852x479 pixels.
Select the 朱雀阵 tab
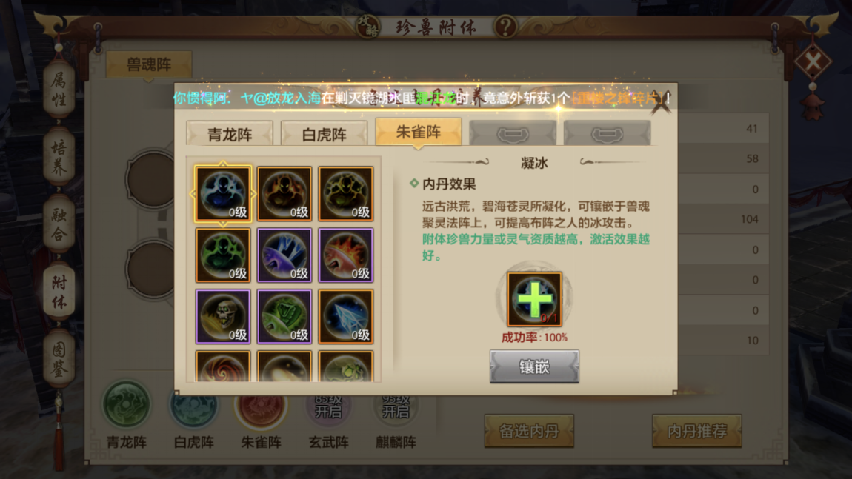(419, 132)
